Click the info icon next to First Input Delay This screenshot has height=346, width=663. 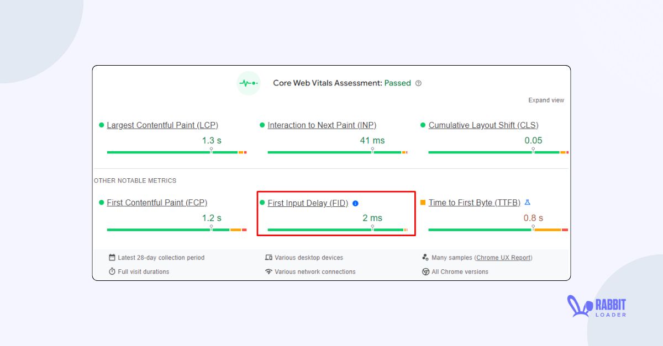pos(355,203)
